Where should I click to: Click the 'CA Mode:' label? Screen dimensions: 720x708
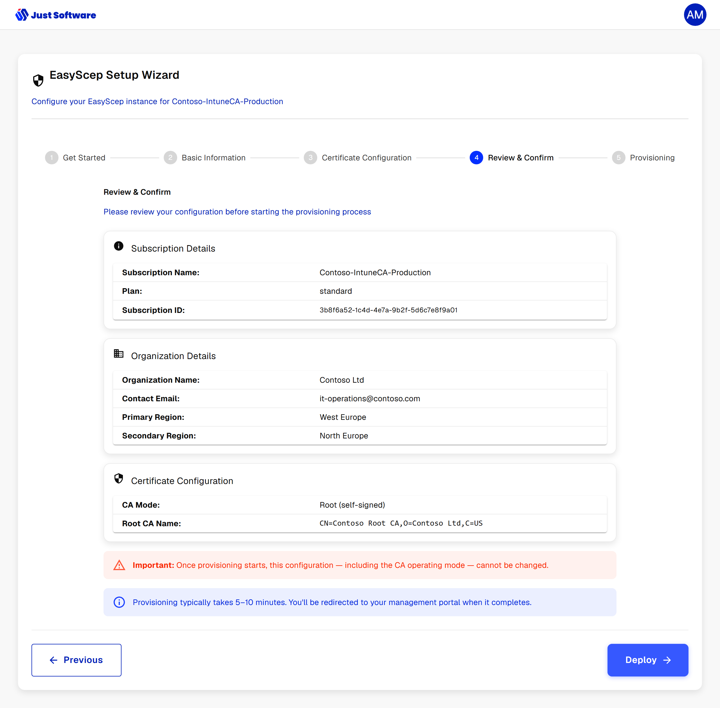pyautogui.click(x=141, y=505)
